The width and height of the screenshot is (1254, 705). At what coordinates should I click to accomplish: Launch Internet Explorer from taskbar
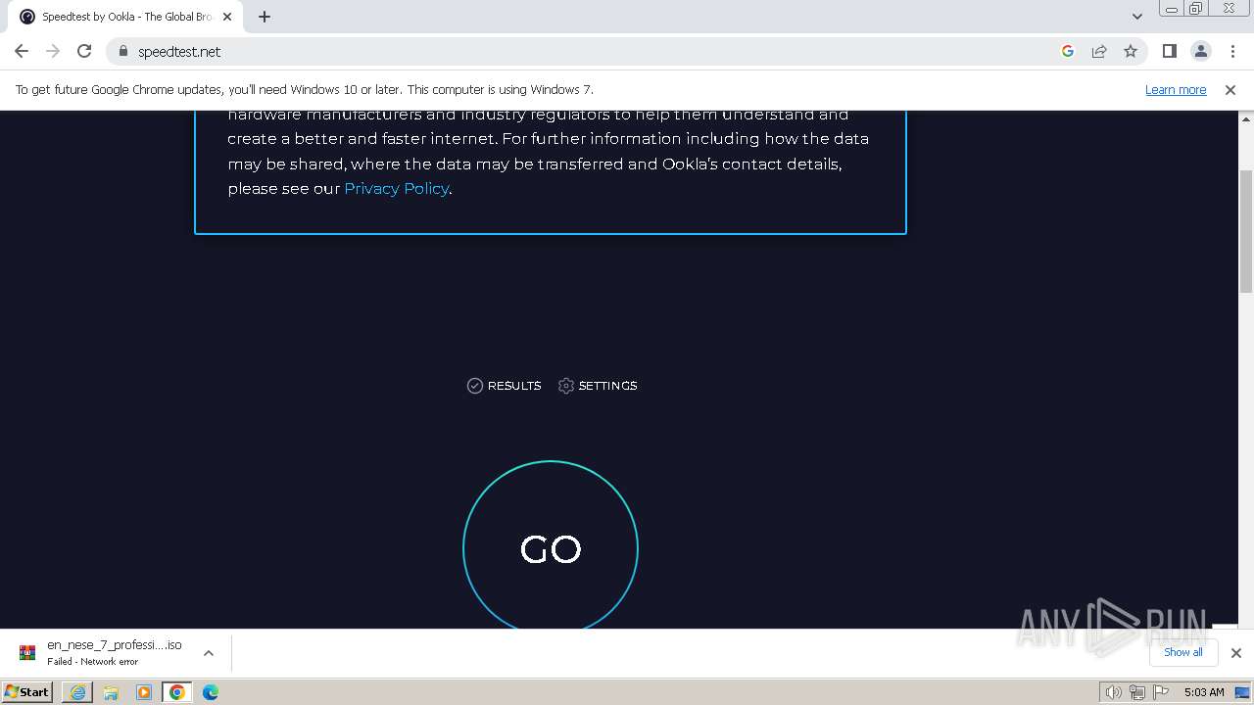tap(77, 692)
